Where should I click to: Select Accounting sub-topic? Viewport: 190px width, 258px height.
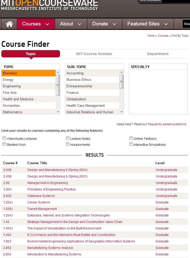92,73
